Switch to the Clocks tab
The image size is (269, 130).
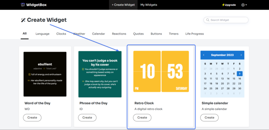coord(61,34)
